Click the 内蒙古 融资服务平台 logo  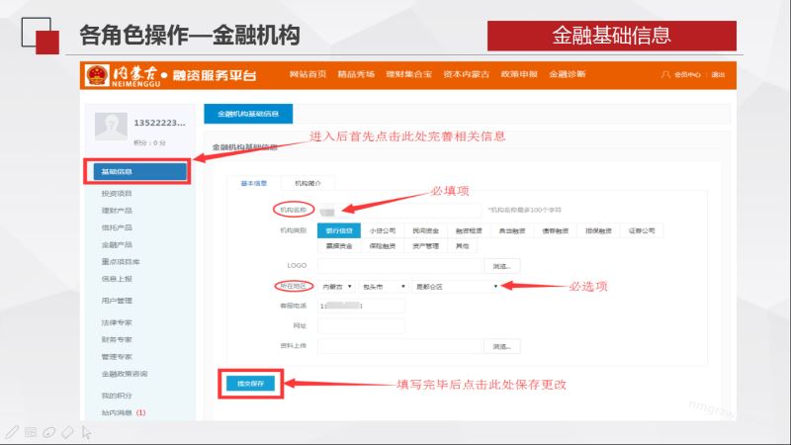click(174, 75)
